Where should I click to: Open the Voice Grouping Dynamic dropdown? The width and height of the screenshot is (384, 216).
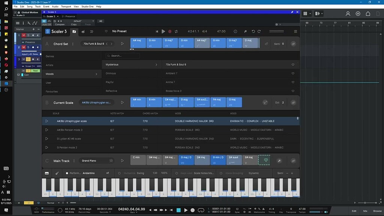click(x=253, y=173)
